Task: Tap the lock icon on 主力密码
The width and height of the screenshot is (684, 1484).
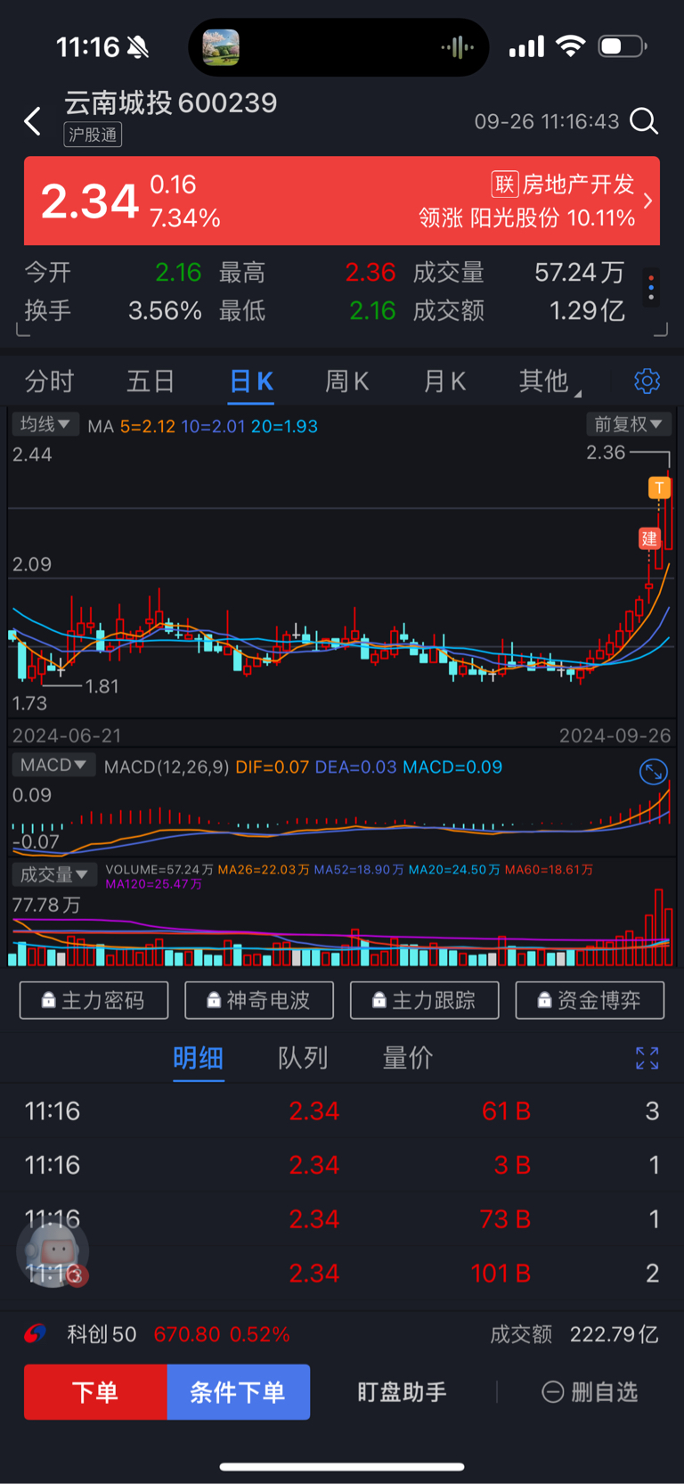Action: click(x=49, y=1001)
